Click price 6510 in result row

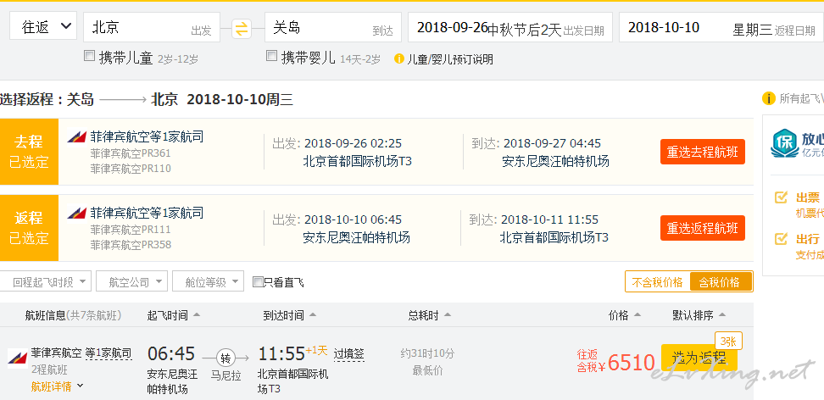[x=631, y=362]
